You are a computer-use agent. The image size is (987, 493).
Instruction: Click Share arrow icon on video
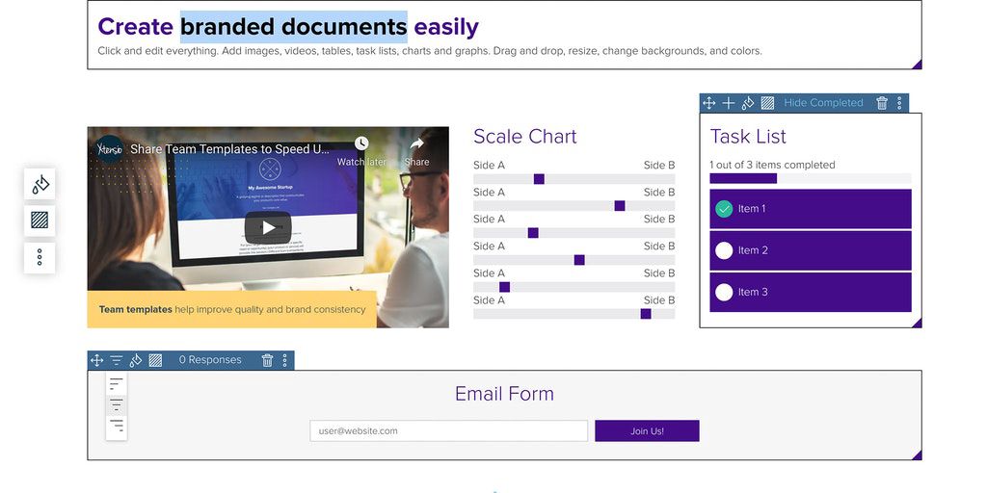[x=416, y=144]
